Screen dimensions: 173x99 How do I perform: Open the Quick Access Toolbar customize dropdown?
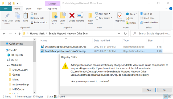click(17, 3)
